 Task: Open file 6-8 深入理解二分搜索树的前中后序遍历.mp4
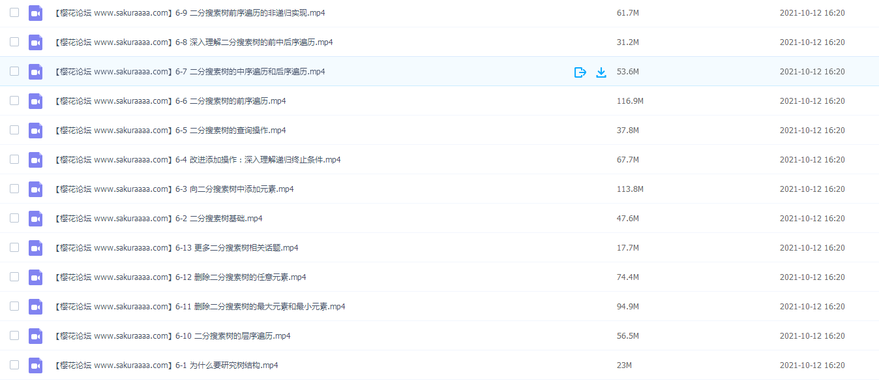pyautogui.click(x=194, y=42)
